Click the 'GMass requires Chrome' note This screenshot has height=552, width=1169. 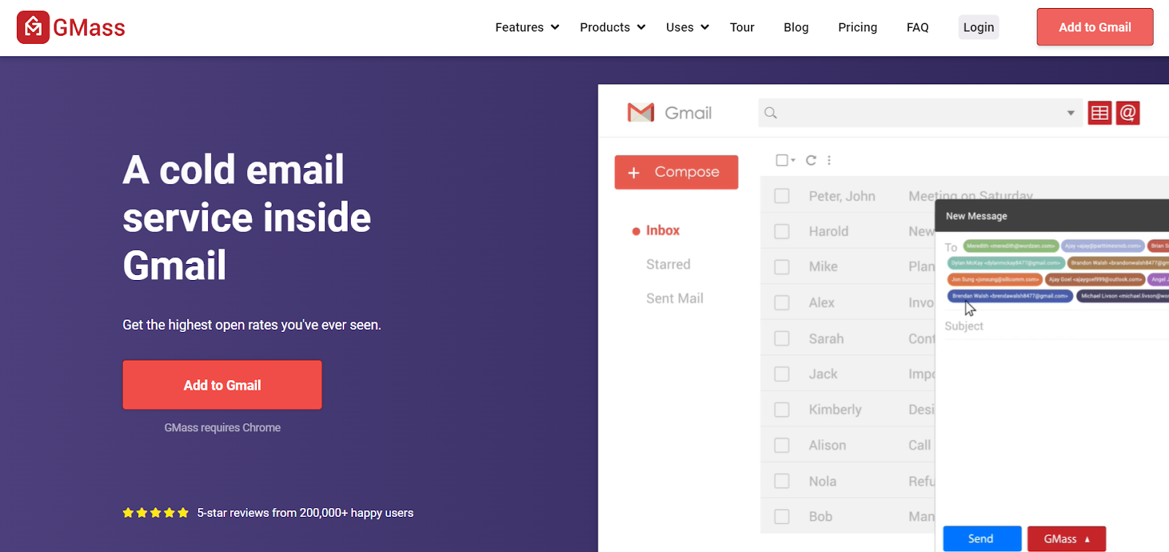pos(222,428)
